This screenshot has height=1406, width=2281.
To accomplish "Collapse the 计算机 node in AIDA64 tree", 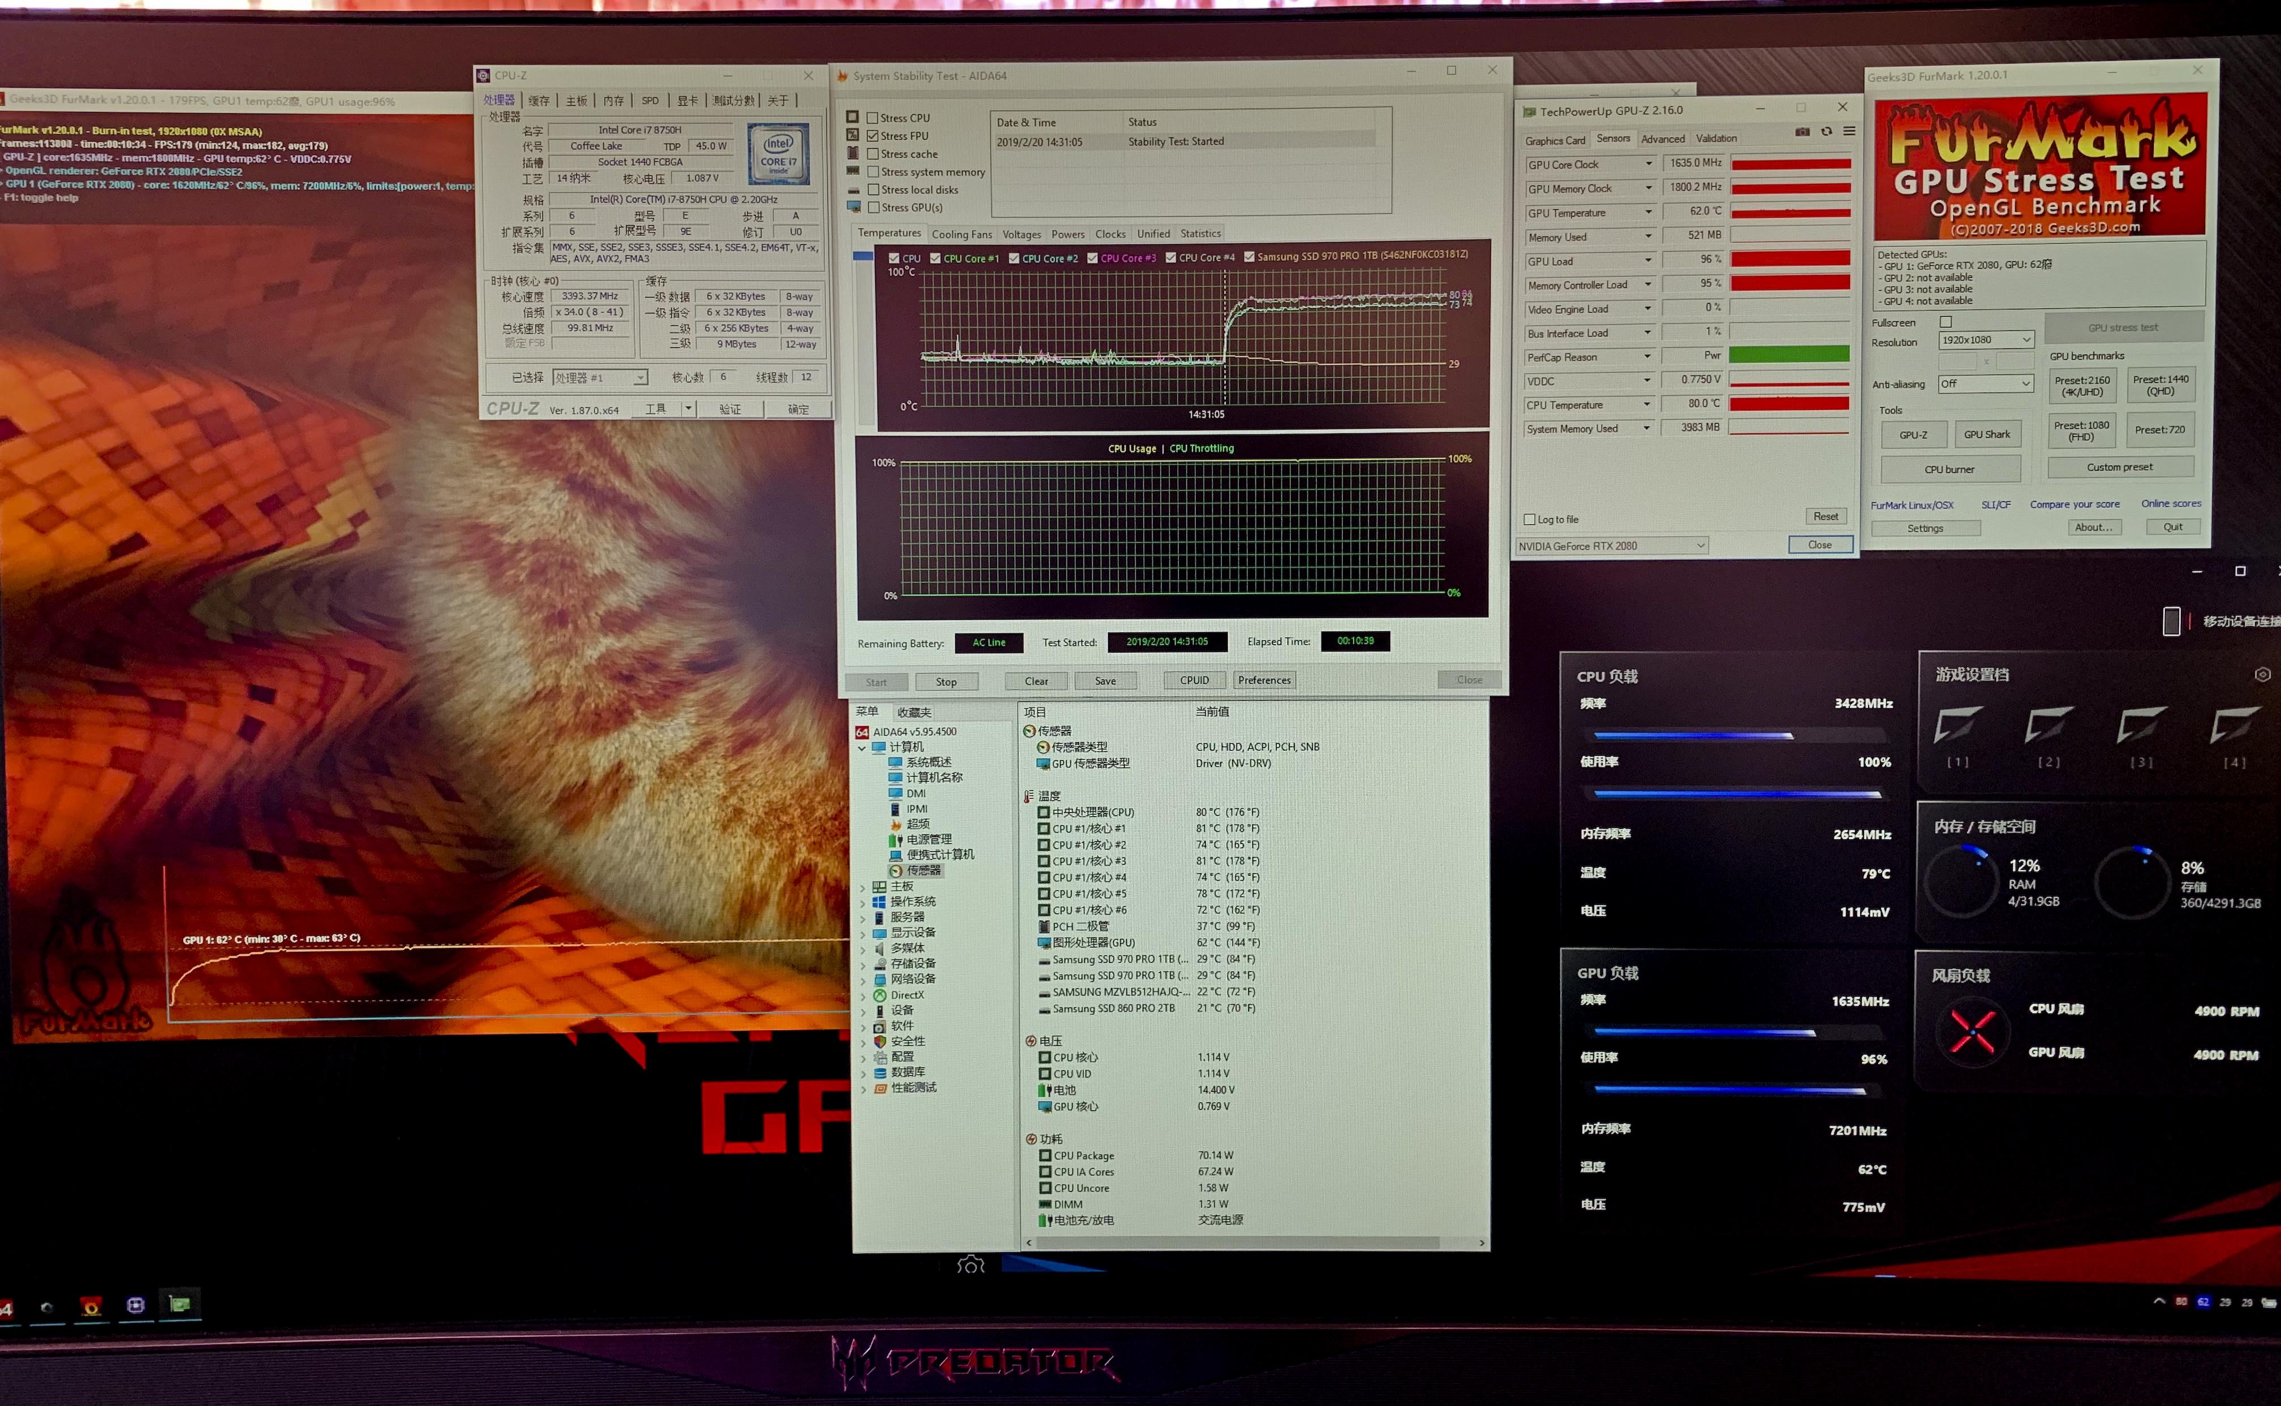I will [x=862, y=748].
